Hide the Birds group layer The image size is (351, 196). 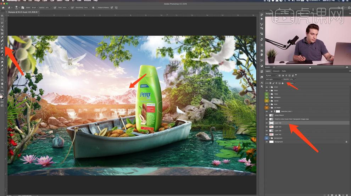click(x=267, y=91)
